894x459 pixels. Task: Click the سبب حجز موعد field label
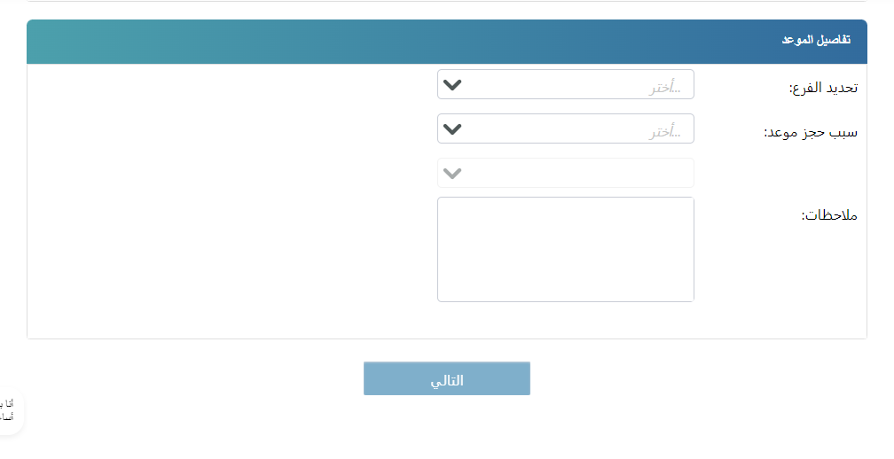(x=811, y=132)
